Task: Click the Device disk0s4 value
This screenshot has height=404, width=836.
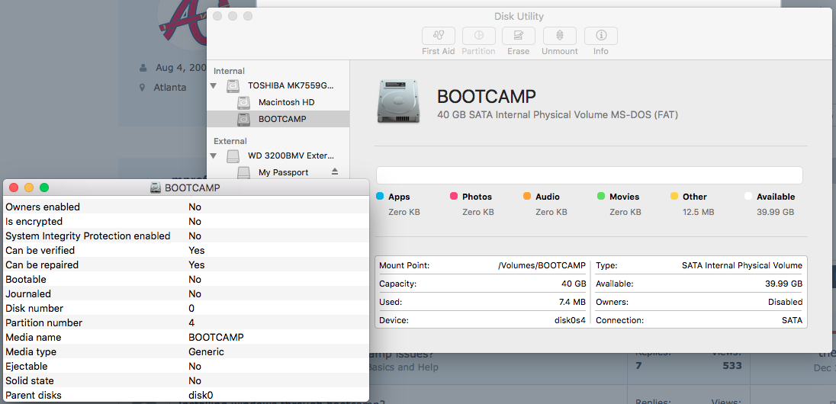Action: tap(571, 321)
